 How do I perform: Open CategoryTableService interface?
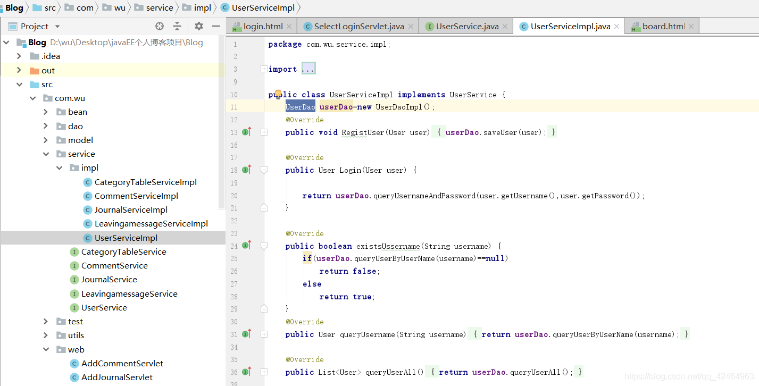(119, 251)
